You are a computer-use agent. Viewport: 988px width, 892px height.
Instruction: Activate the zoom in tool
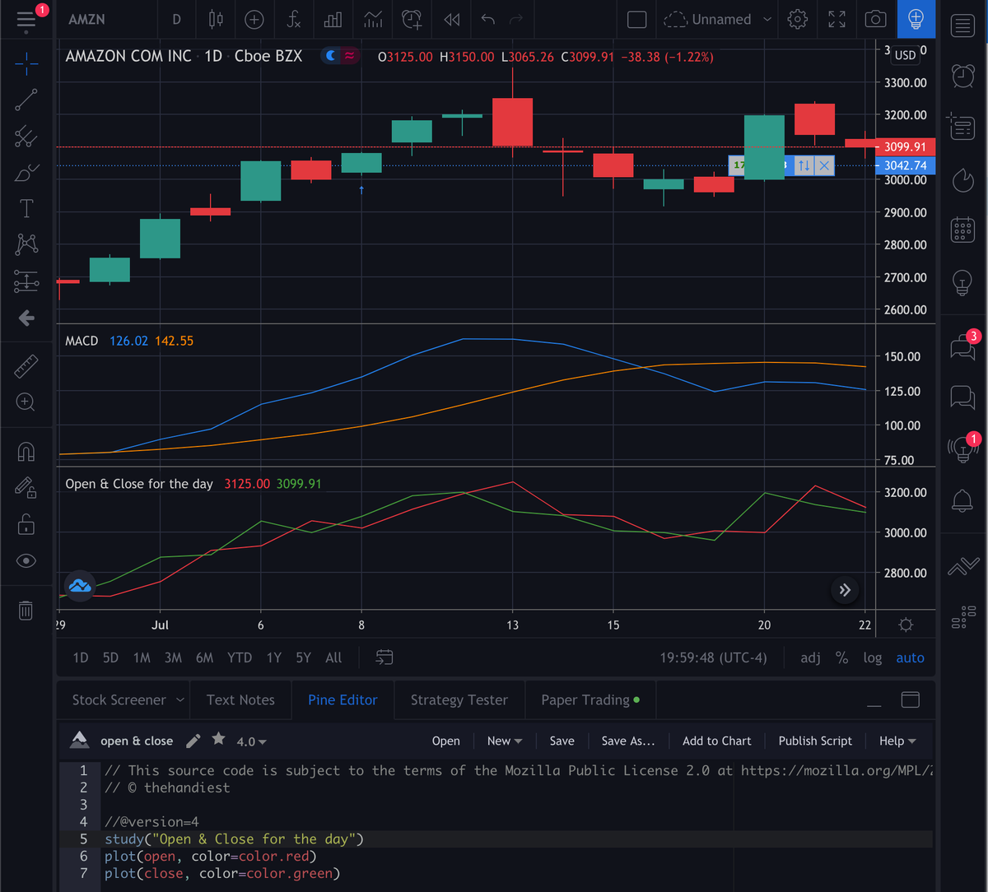(x=26, y=402)
